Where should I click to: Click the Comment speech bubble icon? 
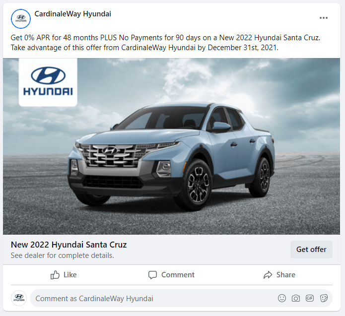tap(152, 275)
